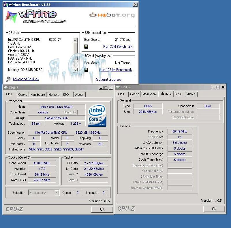Minimize the right CPU-Z window
The width and height of the screenshot is (231, 228).
point(213,87)
